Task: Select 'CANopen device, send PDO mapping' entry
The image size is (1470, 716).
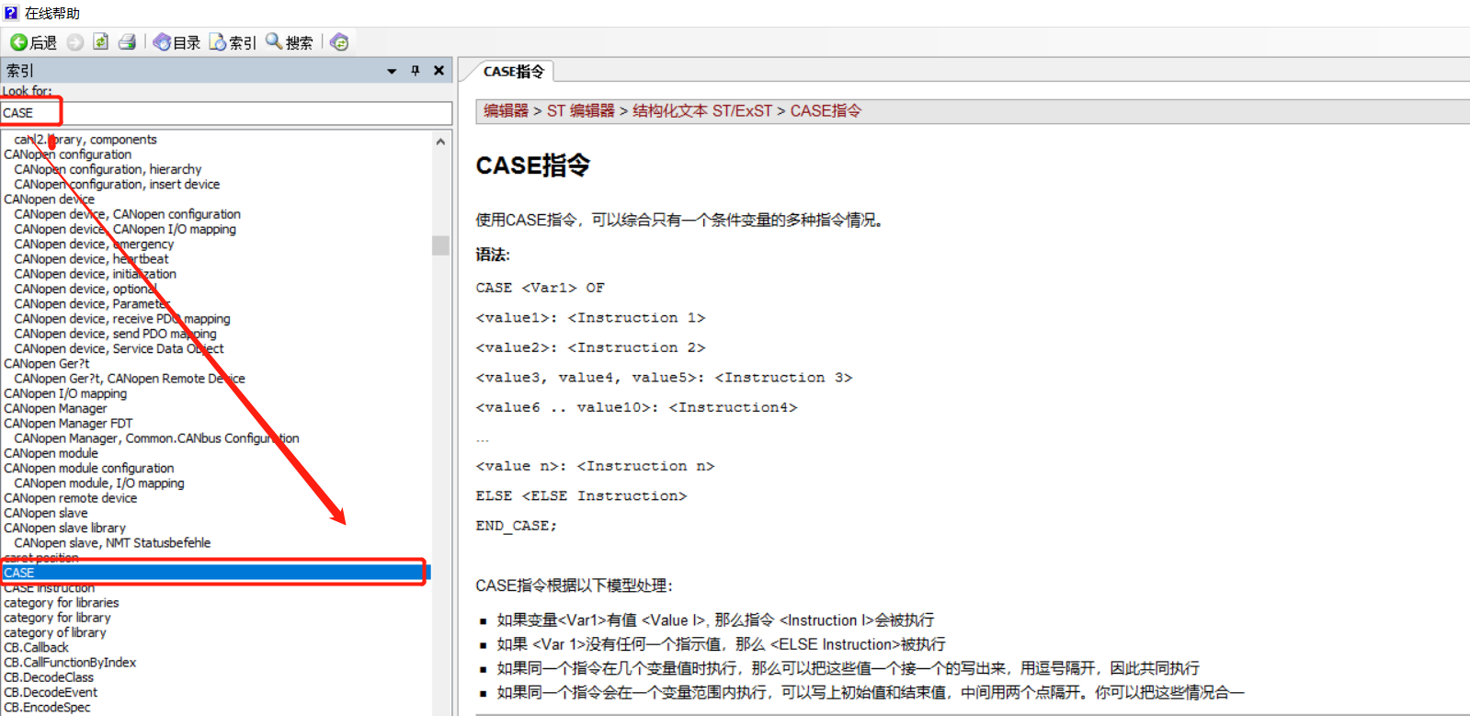Action: (115, 335)
